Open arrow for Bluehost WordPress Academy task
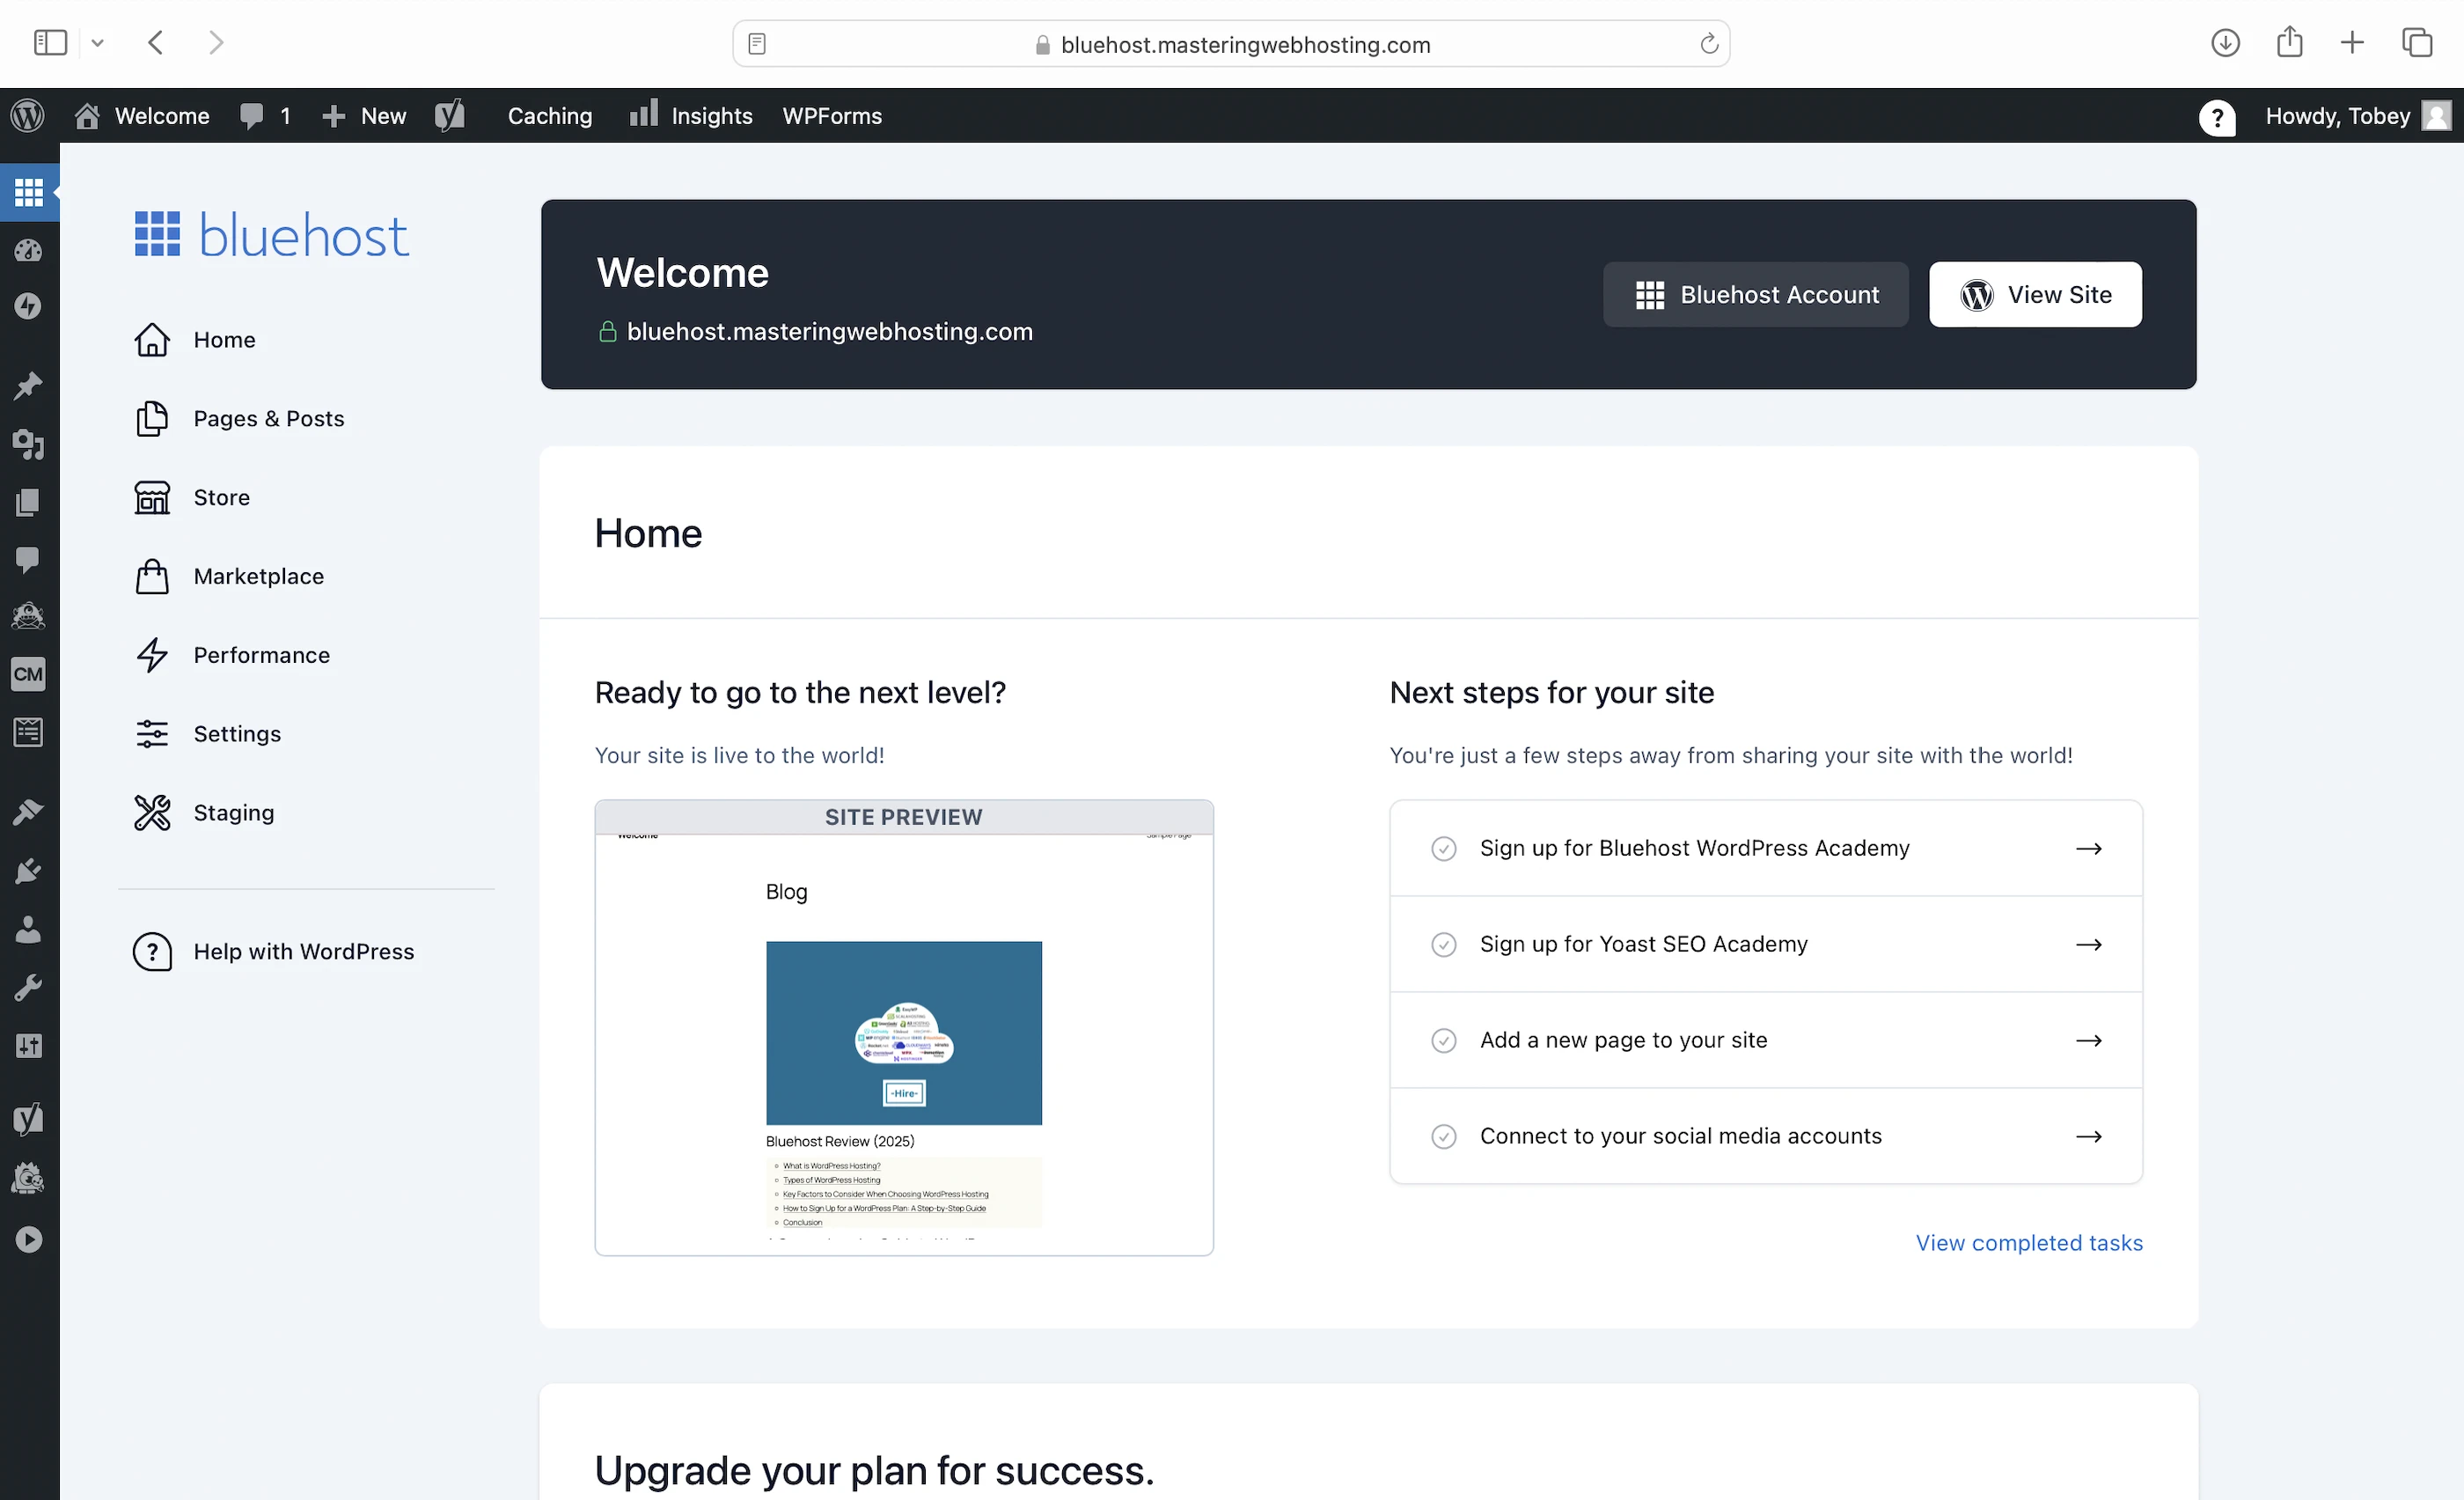Viewport: 2464px width, 1500px height. [2088, 848]
